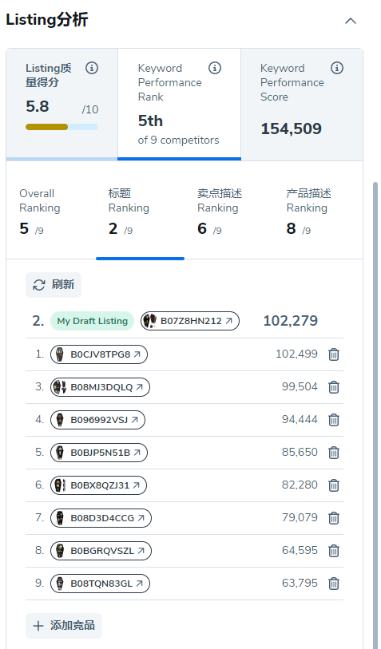The height and width of the screenshot is (649, 381).
Task: Open info icon beside Listing质量得分
Action: (x=92, y=68)
